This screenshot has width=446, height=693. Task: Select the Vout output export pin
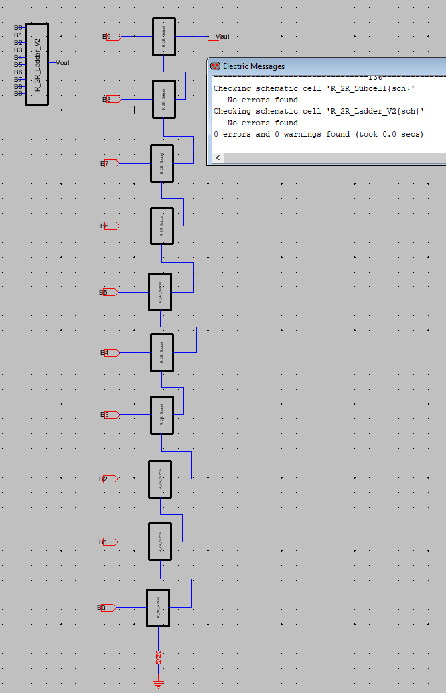[214, 37]
